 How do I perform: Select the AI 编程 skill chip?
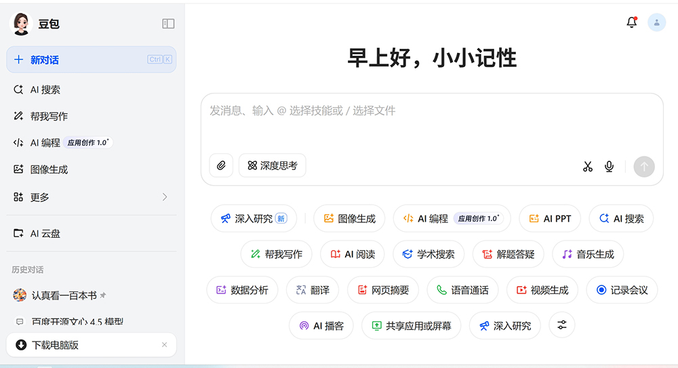pos(452,218)
